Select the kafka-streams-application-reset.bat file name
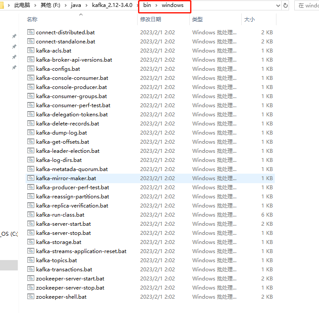 [x=81, y=251]
